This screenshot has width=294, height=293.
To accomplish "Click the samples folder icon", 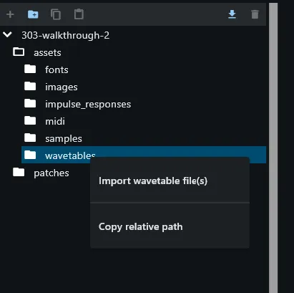I will (x=30, y=138).
